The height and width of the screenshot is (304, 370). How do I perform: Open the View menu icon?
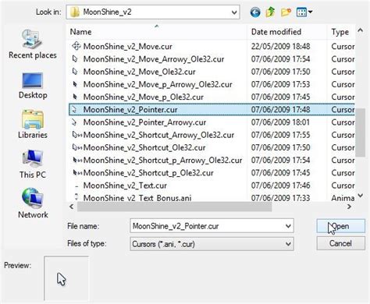tap(301, 12)
